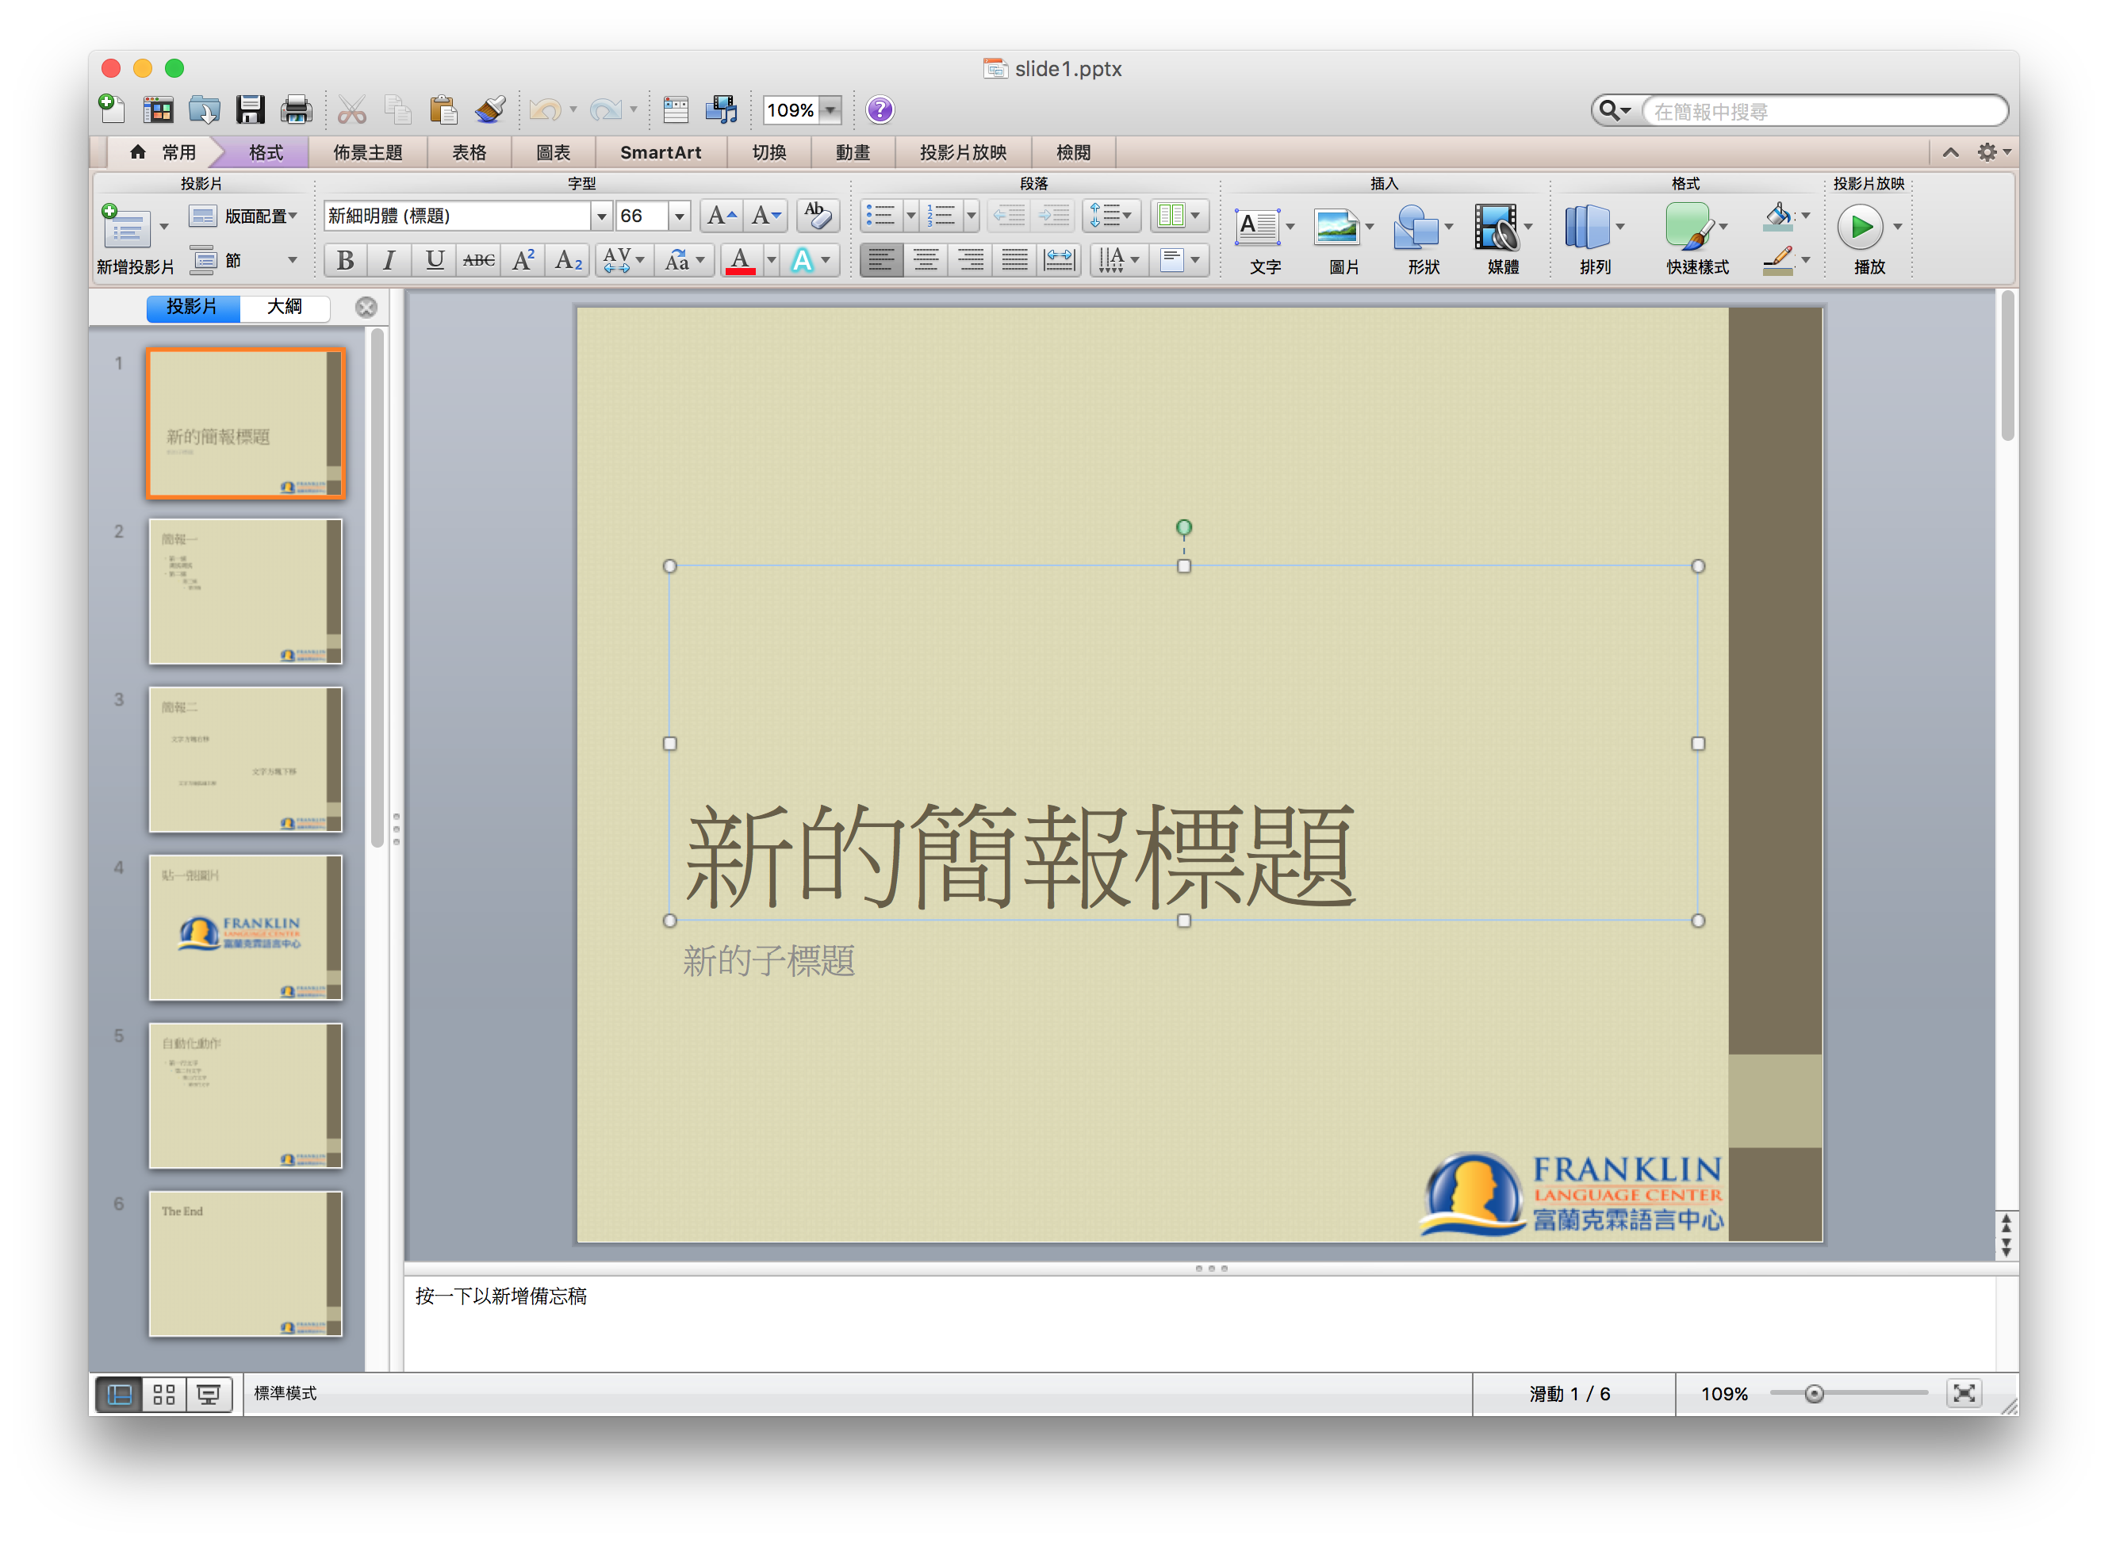
Task: Copy selection with the copy icon
Action: 398,109
